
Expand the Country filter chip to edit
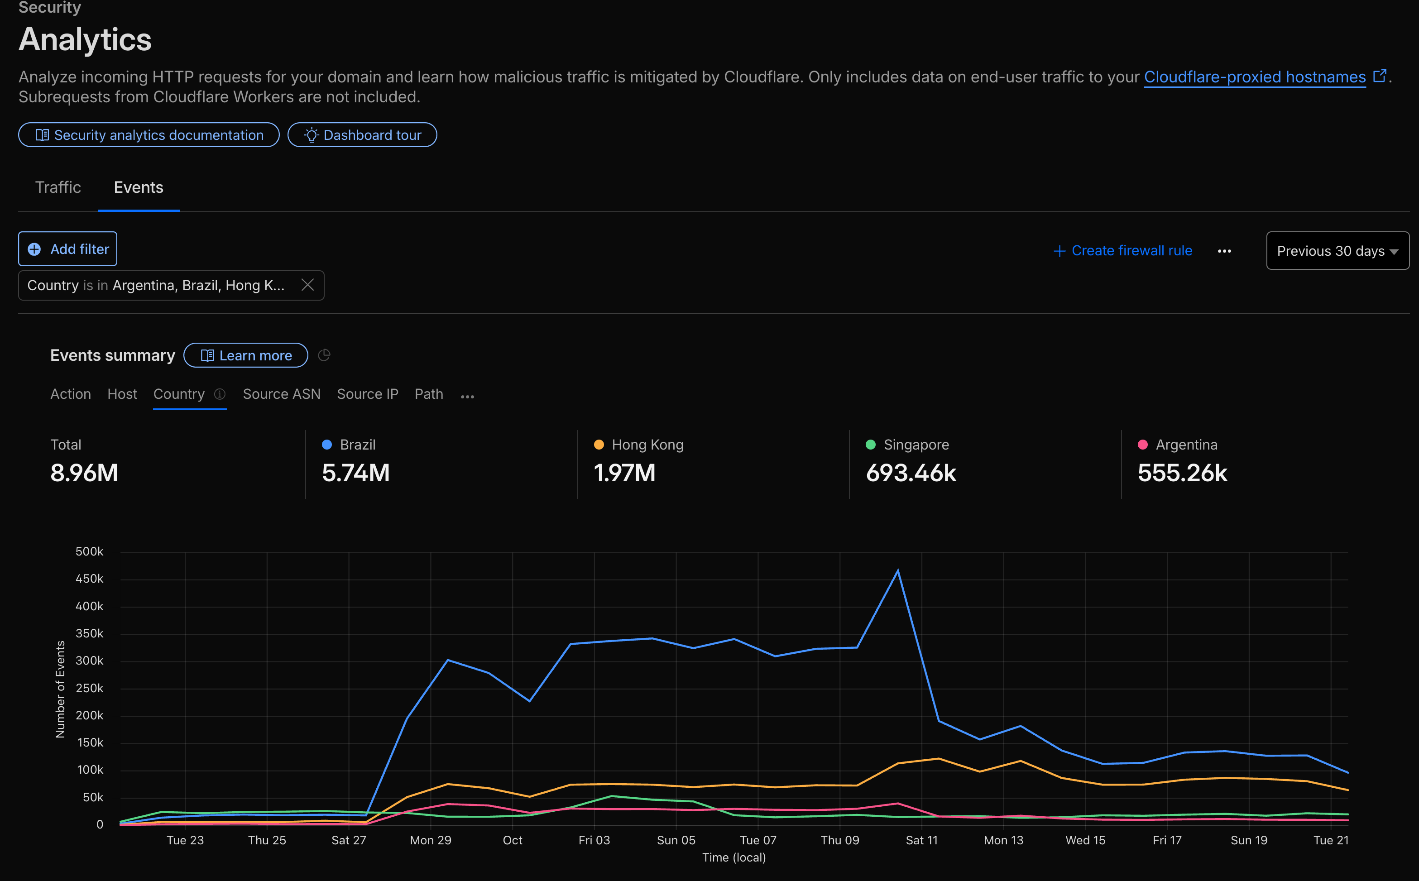156,286
